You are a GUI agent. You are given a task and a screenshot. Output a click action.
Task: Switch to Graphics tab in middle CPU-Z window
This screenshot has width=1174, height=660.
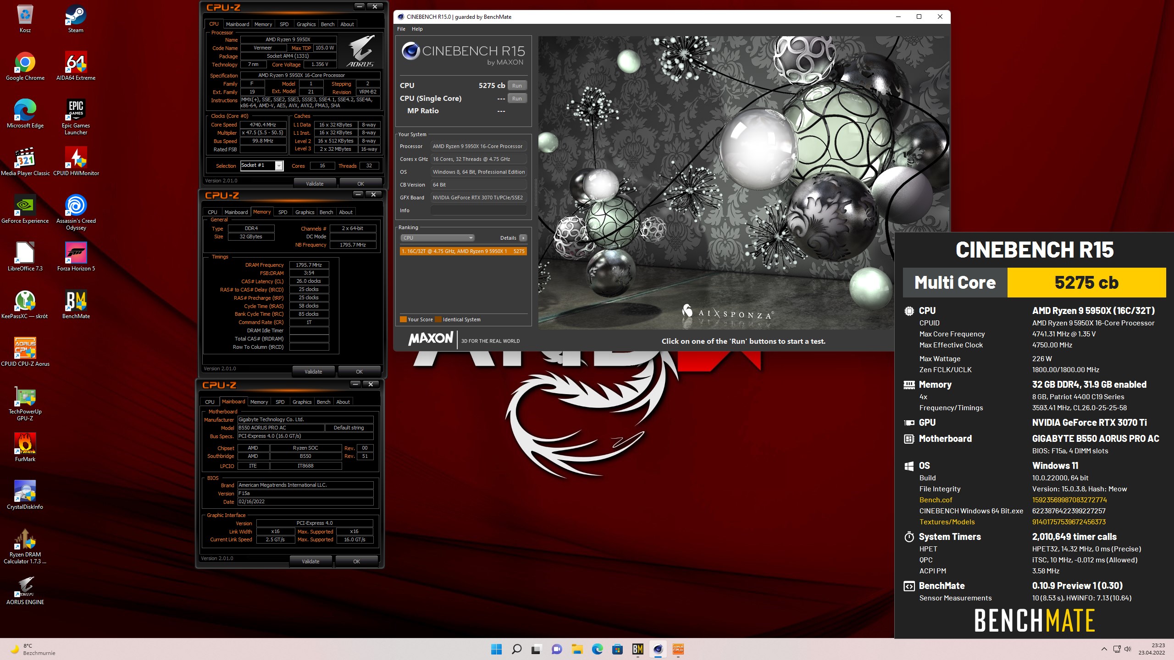click(x=305, y=212)
